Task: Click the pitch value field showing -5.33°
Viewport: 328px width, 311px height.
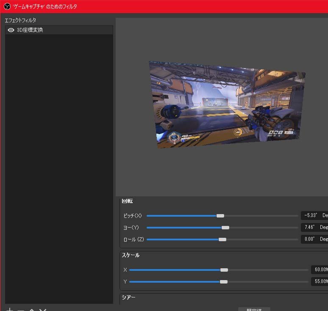Action: click(310, 215)
